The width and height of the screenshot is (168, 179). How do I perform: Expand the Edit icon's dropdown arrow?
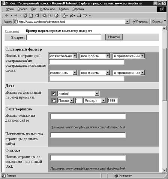[x=90, y=16]
